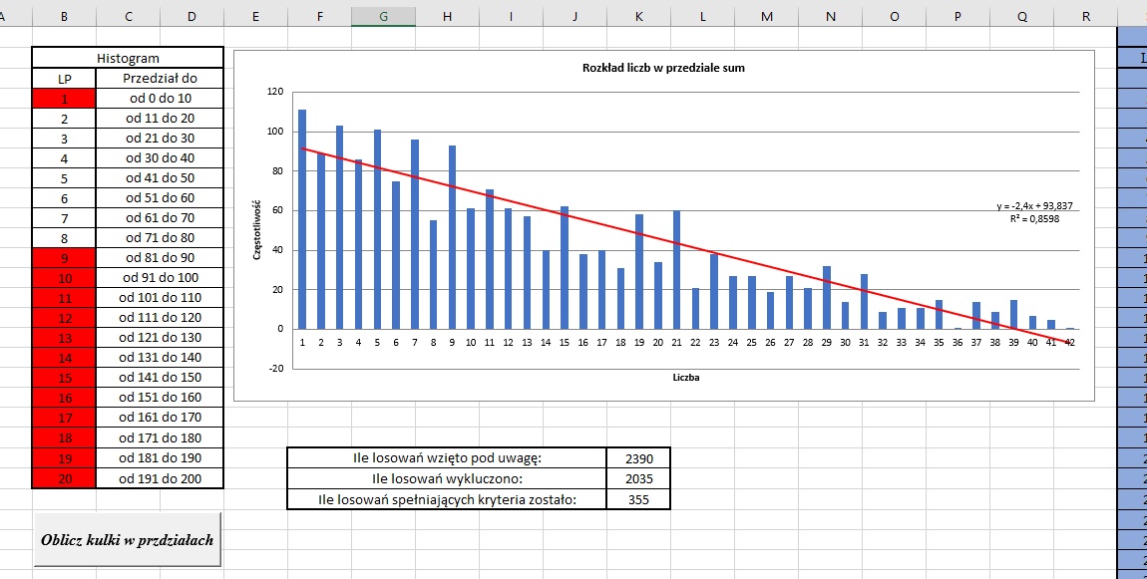Viewport: 1147px width, 579px height.
Task: Select the cell containing value 2035
Action: (x=638, y=478)
